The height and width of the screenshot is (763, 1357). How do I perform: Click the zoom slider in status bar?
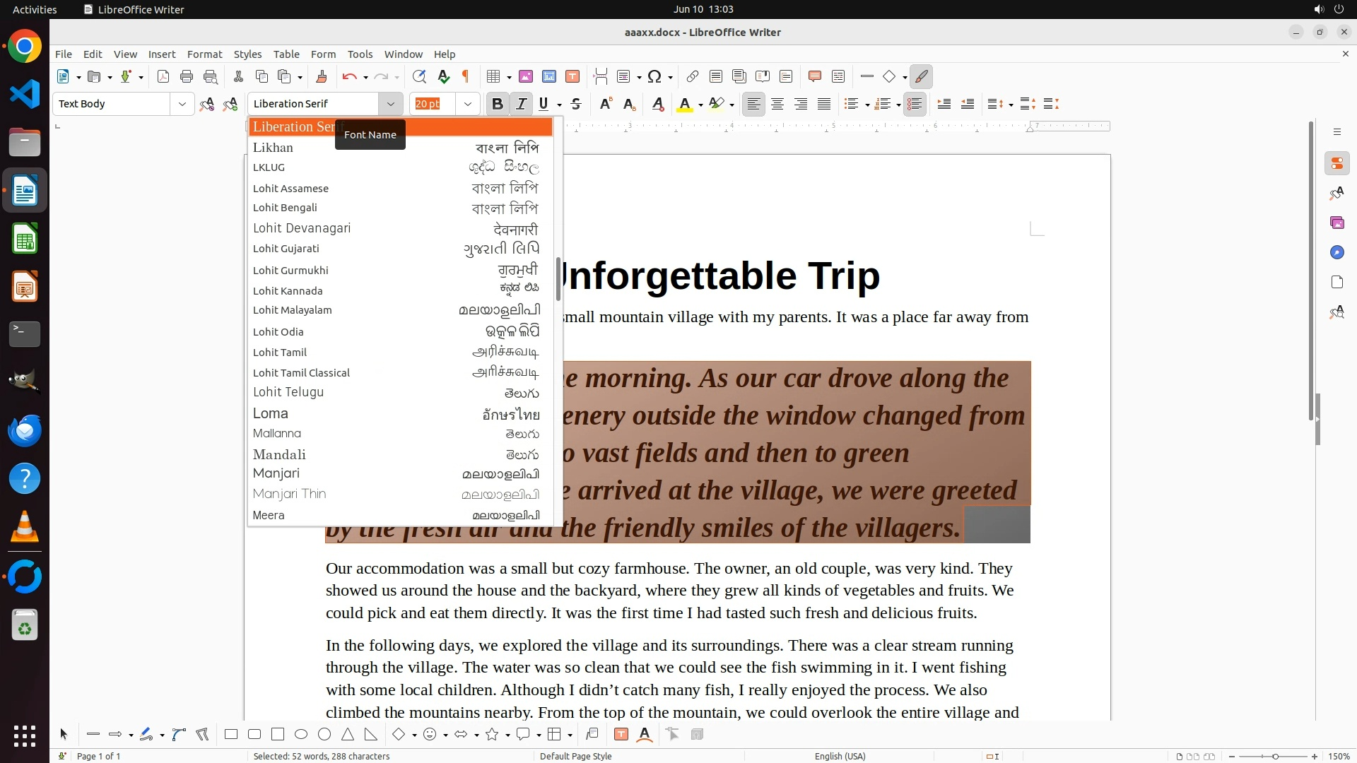pyautogui.click(x=1275, y=756)
